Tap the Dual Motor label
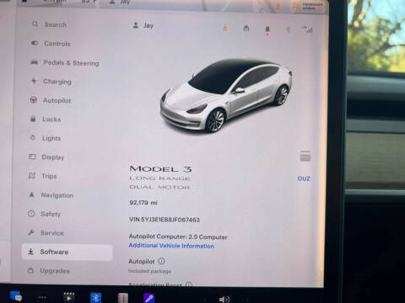Viewport: 405px width, 303px height. [x=159, y=187]
